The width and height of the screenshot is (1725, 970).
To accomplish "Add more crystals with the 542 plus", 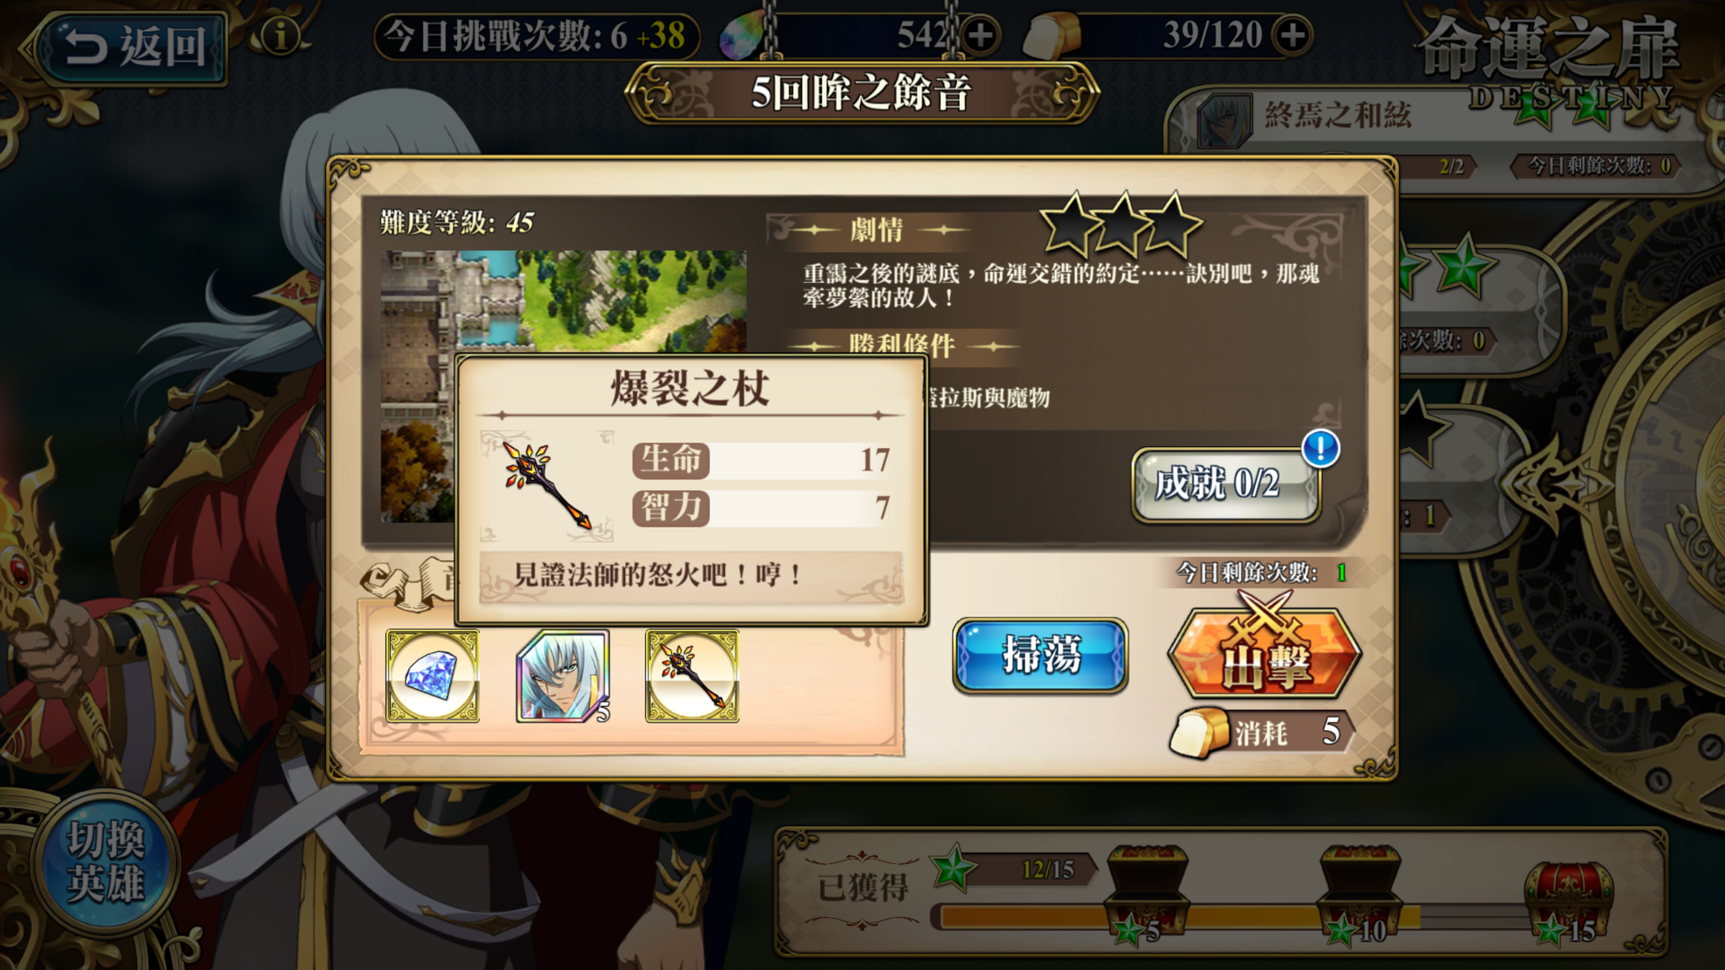I will point(980,35).
